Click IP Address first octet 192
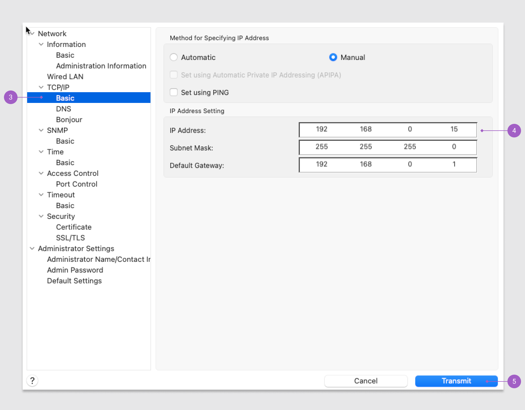Image resolution: width=525 pixels, height=410 pixels. pos(322,129)
